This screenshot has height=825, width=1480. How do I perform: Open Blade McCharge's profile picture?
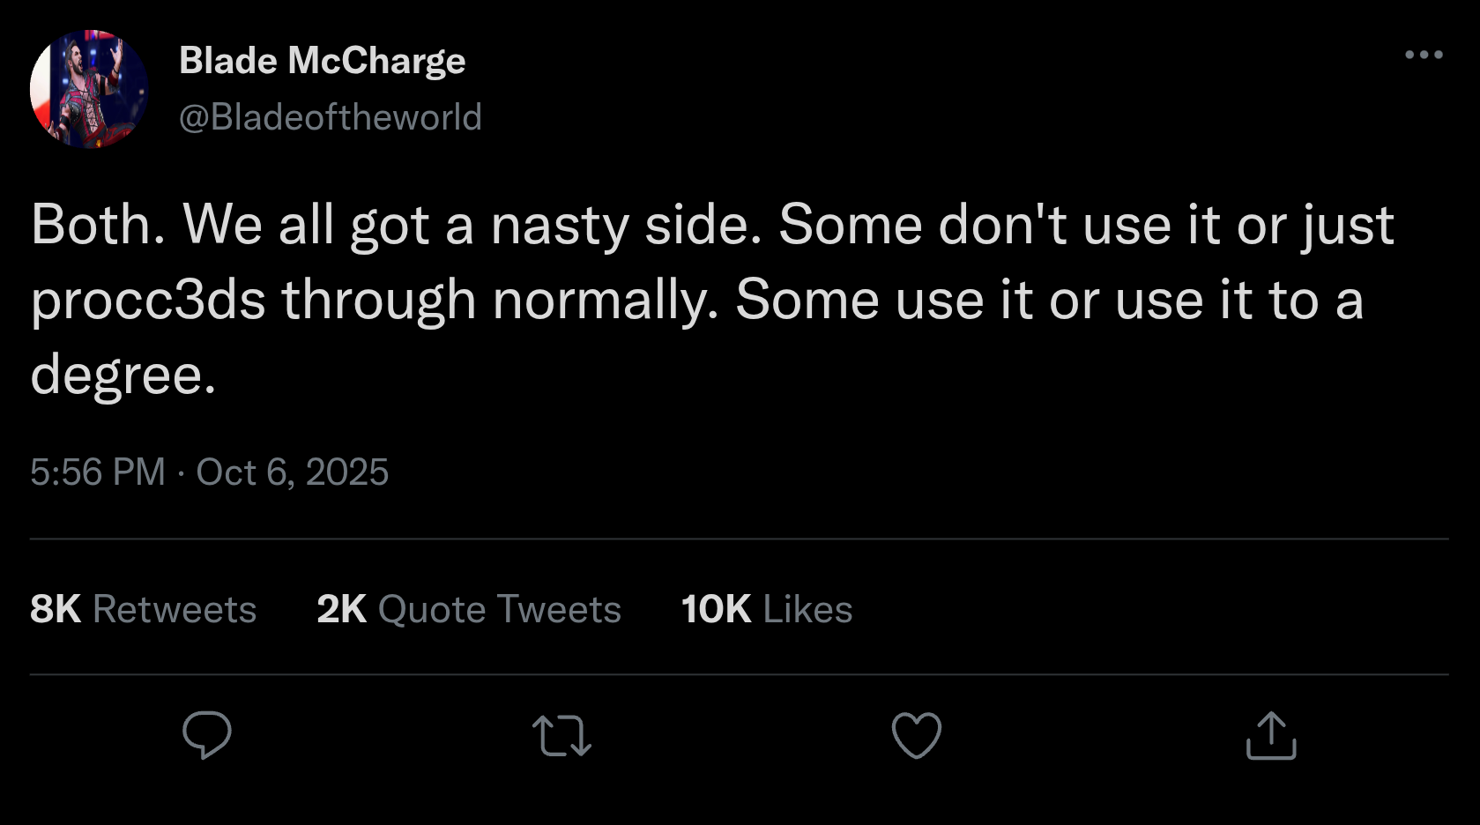click(x=88, y=89)
